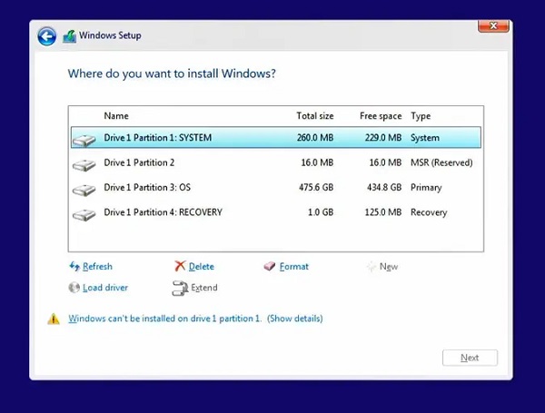Click the System type cell
This screenshot has width=545, height=413.
point(425,138)
